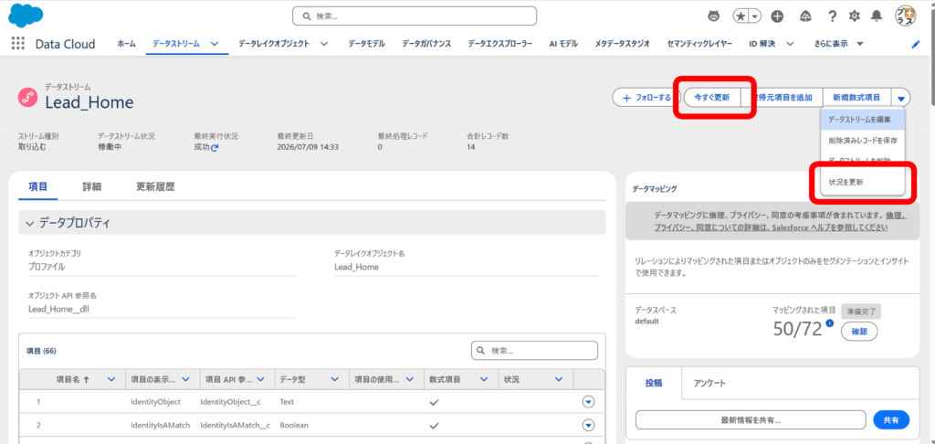Open the データ型 column menu chevron
Image resolution: width=935 pixels, height=444 pixels.
(334, 379)
